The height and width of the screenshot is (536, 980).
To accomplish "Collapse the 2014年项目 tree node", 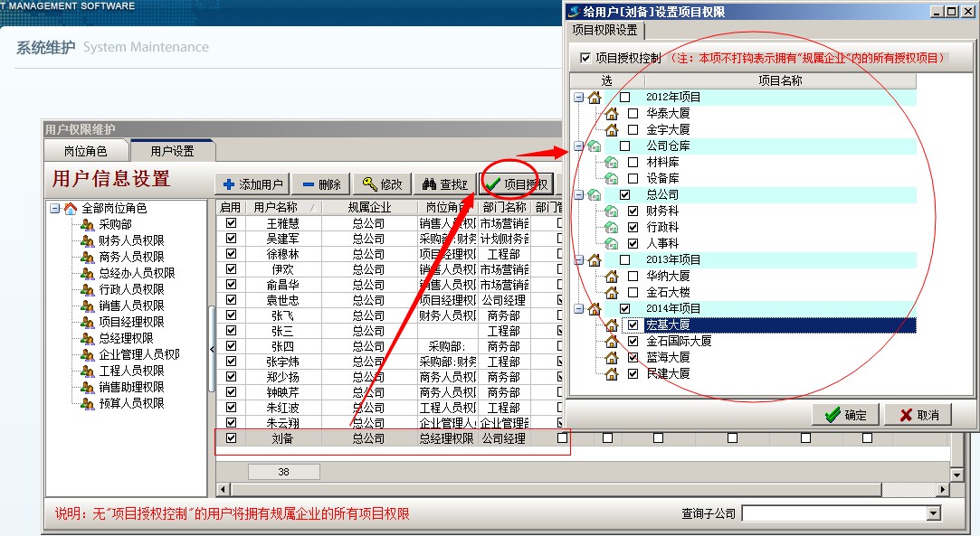I will 578,309.
